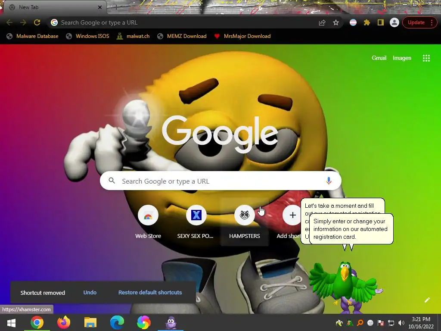Click Undo in the Shortcut removed toast
This screenshot has width=441, height=331.
coord(90,293)
